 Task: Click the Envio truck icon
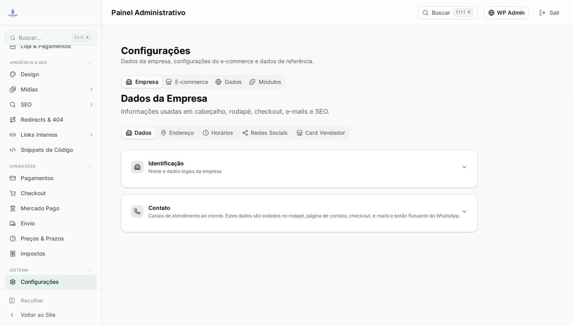pyautogui.click(x=13, y=223)
